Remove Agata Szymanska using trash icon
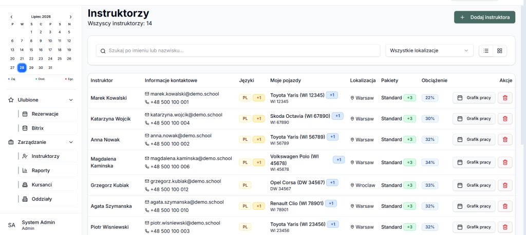The height and width of the screenshot is (235, 526). [x=505, y=206]
